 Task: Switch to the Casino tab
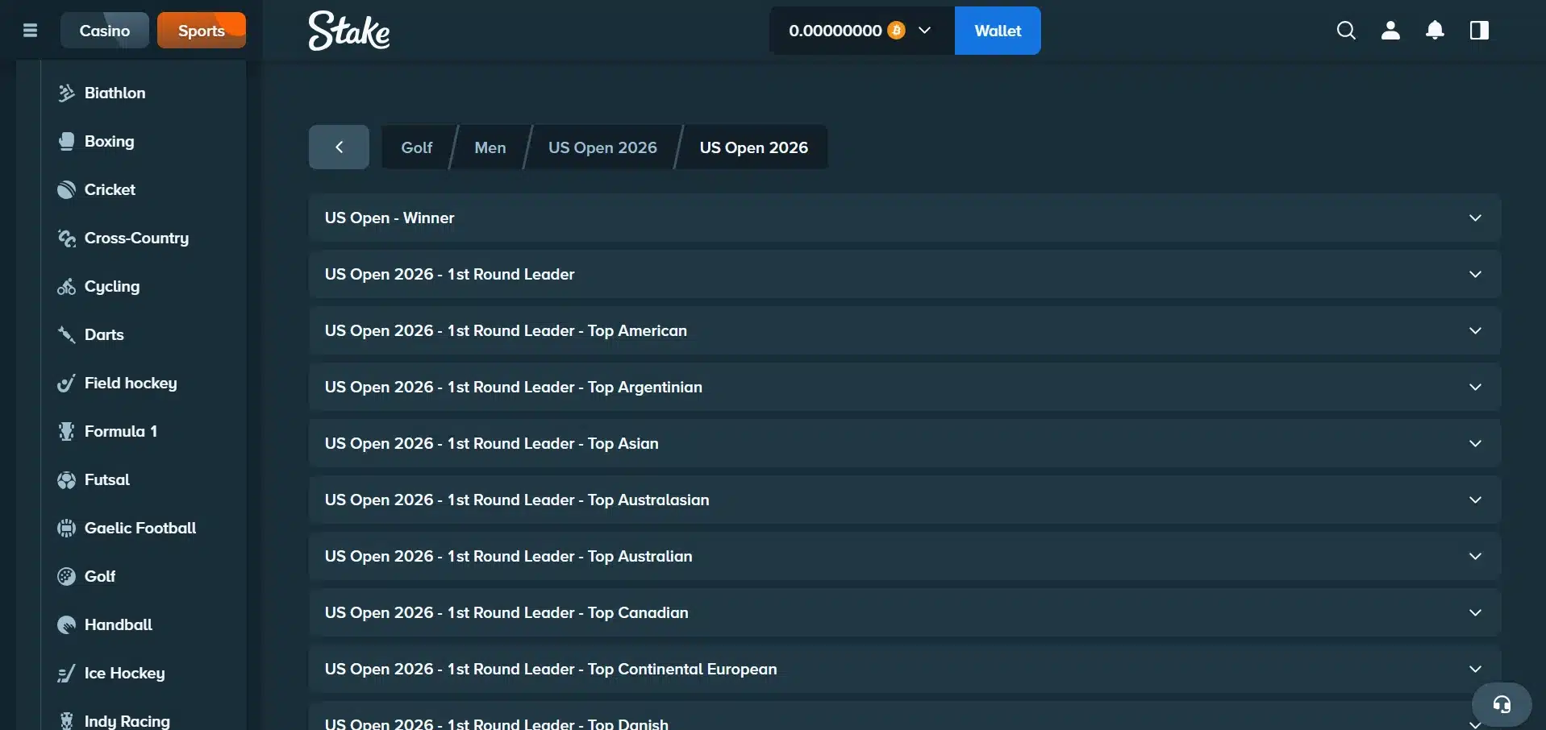coord(105,31)
